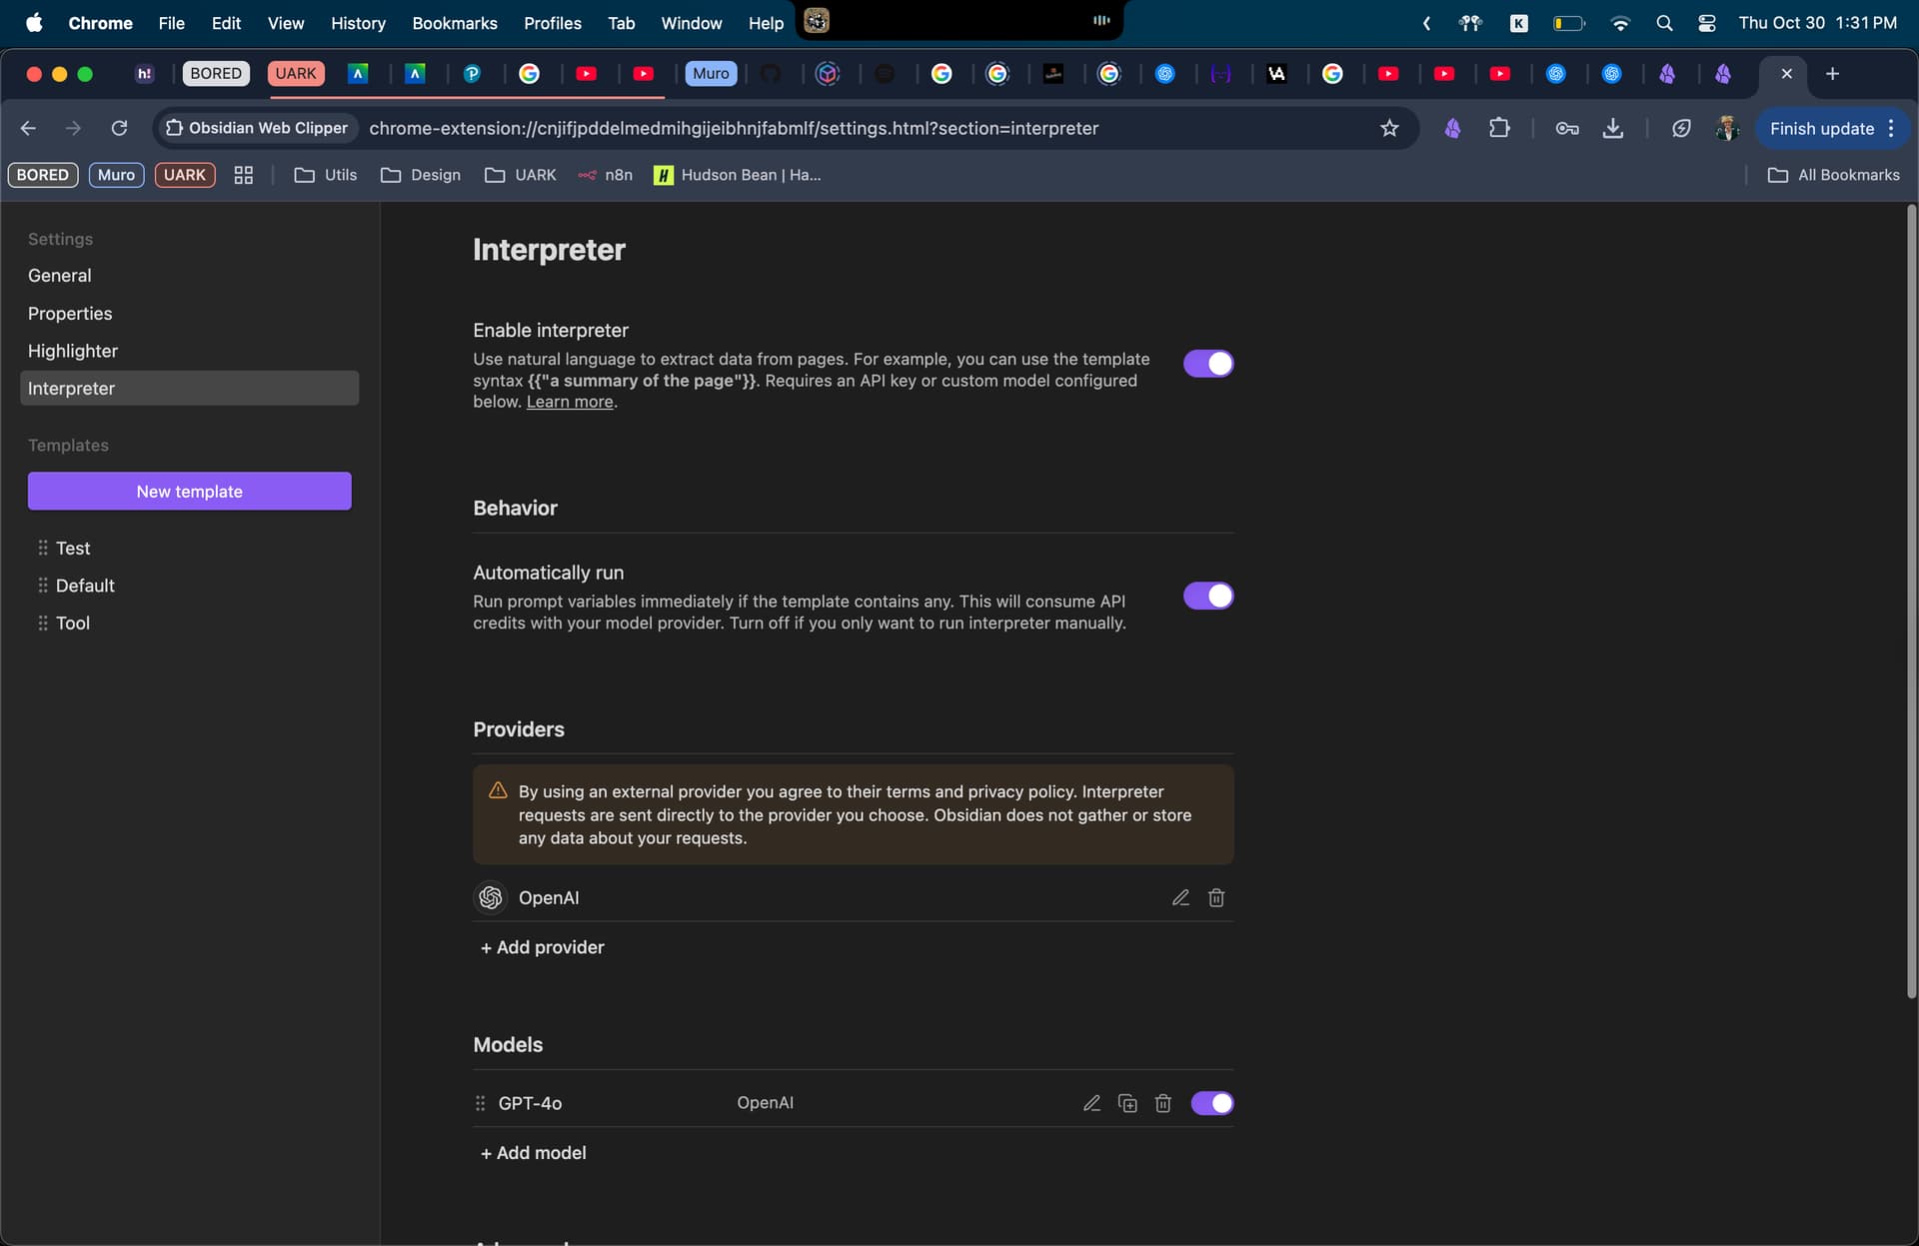The height and width of the screenshot is (1246, 1919).
Task: Duplicate the GPT-4o model
Action: 1127,1103
